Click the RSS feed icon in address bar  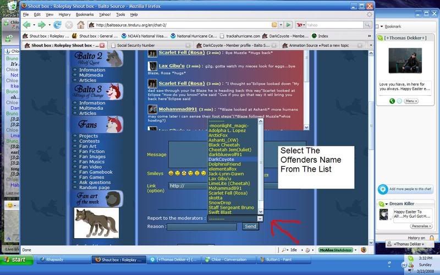click(274, 25)
